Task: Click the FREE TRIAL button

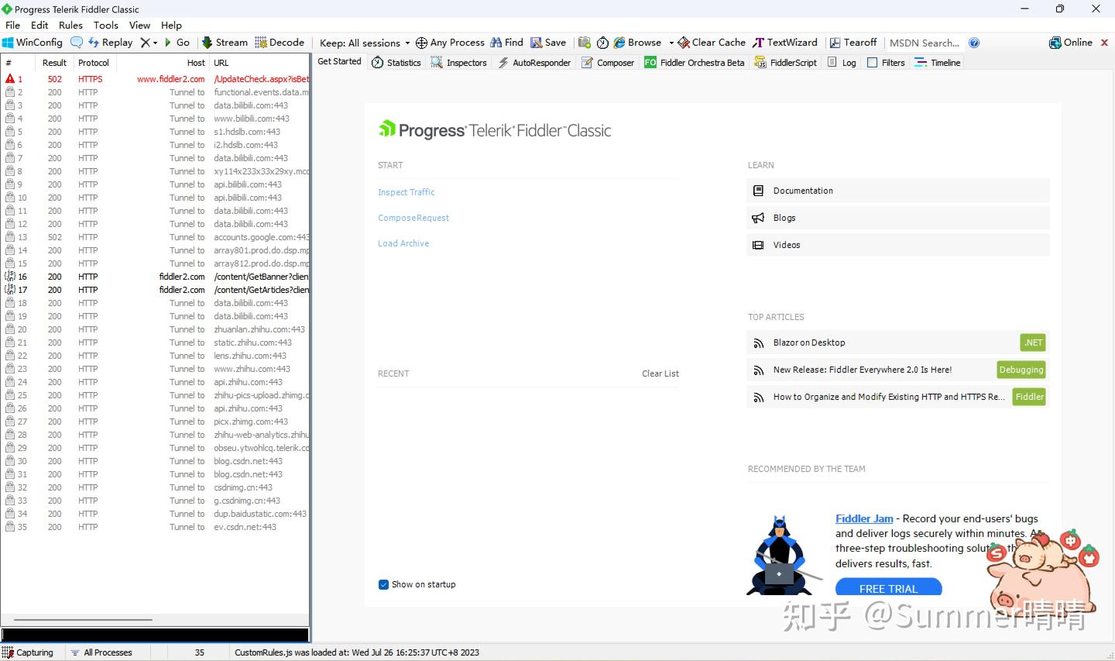Action: point(889,587)
